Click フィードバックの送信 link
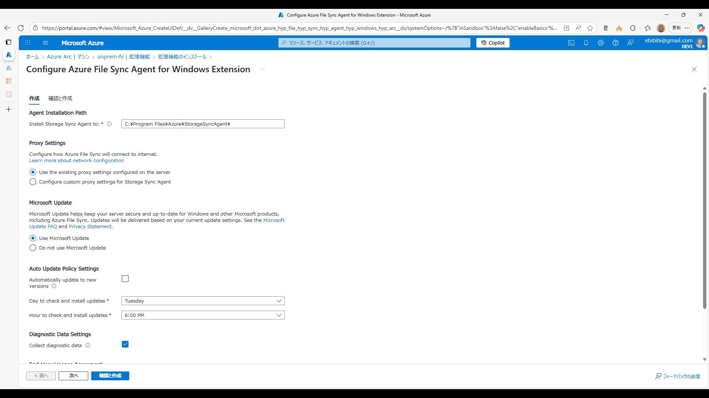This screenshot has width=709, height=398. [x=678, y=377]
